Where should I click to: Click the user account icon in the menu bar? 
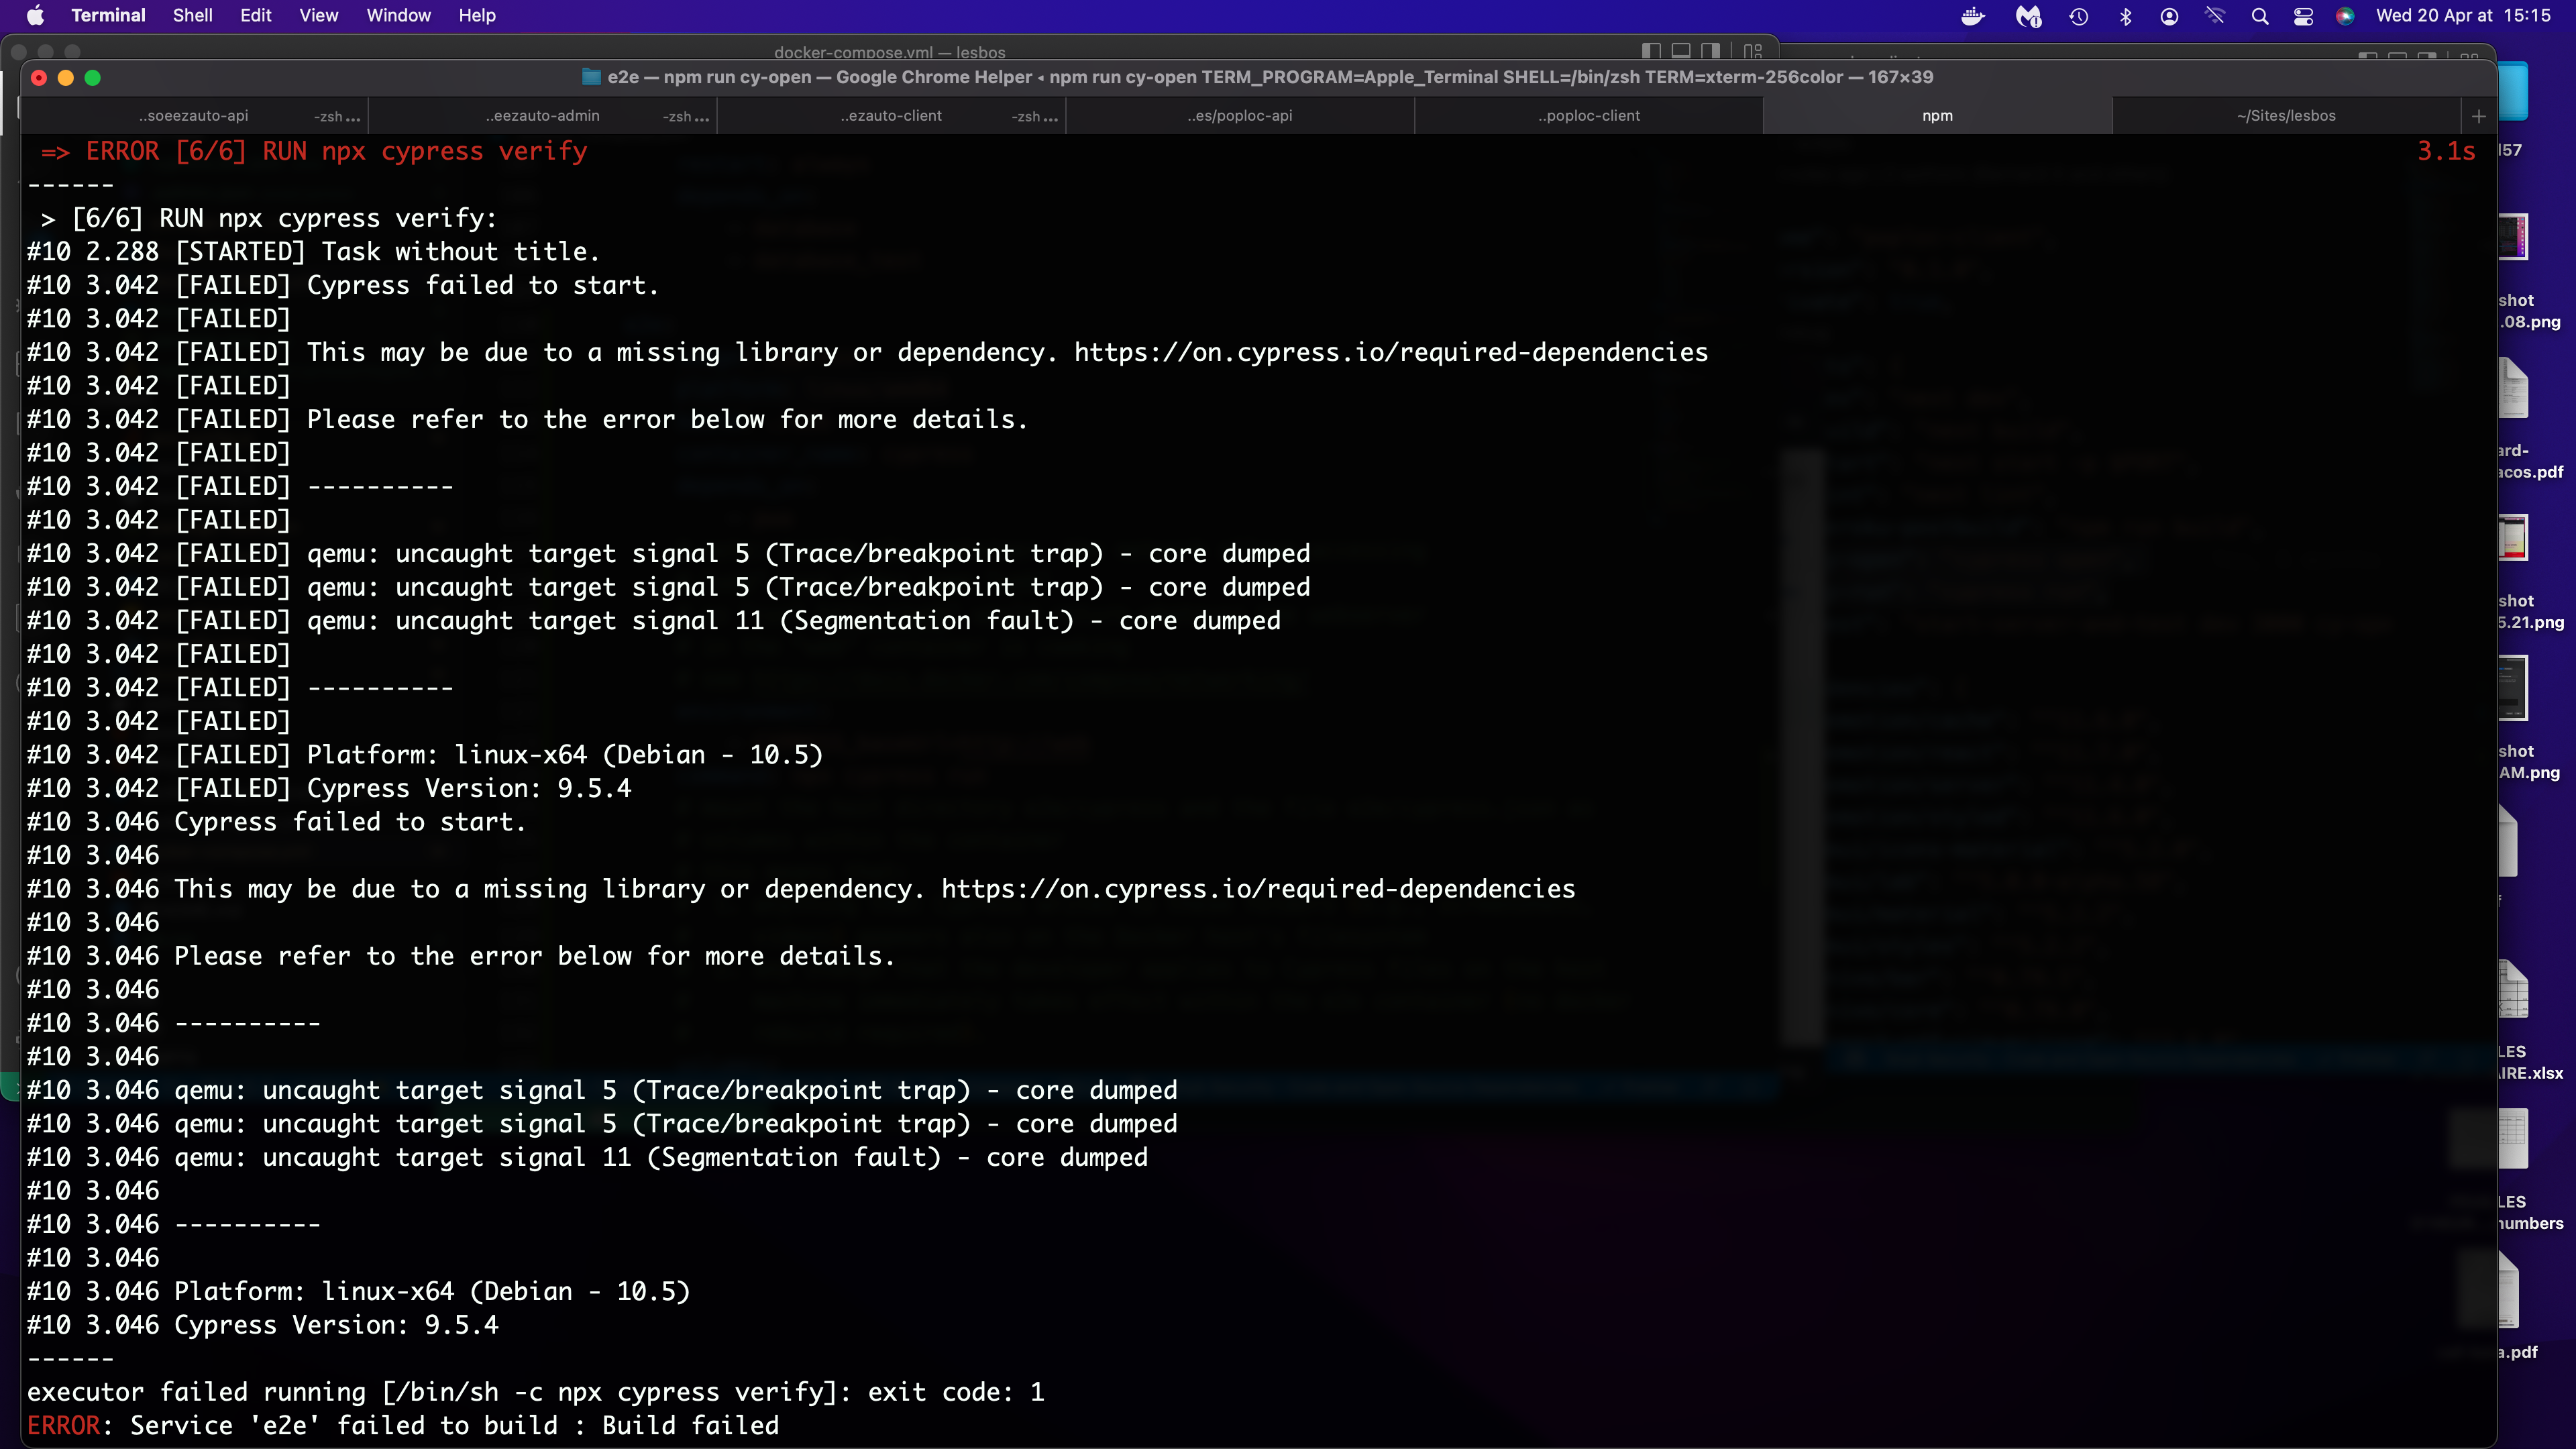2170,16
